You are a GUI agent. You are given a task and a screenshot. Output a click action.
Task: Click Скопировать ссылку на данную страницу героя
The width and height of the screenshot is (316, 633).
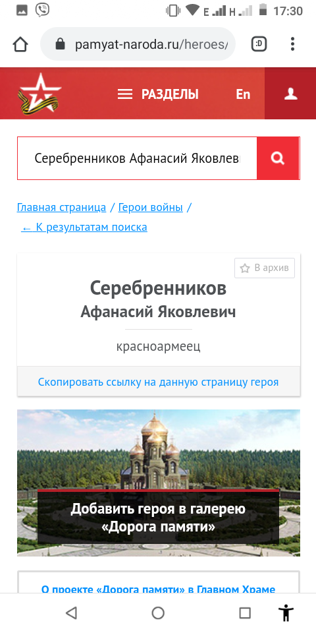point(159,382)
